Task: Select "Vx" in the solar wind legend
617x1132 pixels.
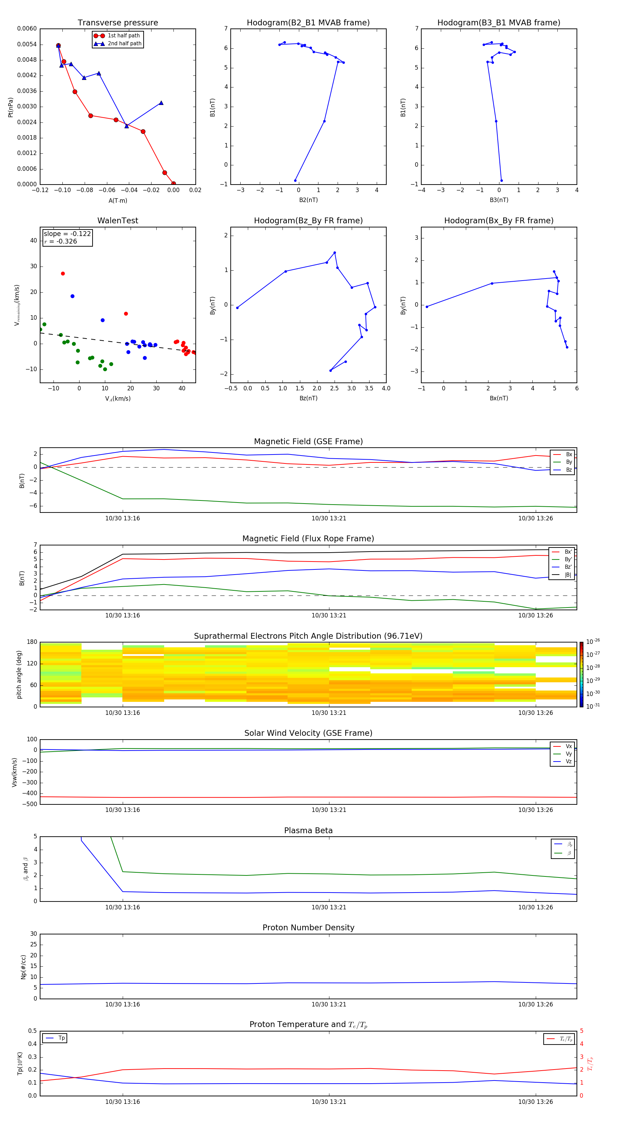Action: (562, 746)
